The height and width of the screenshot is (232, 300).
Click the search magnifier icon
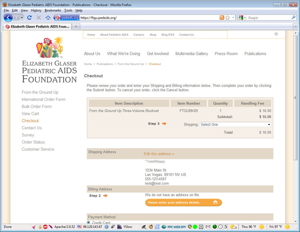tap(293, 18)
